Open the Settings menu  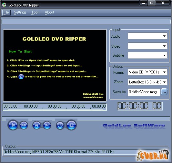coord(20,12)
